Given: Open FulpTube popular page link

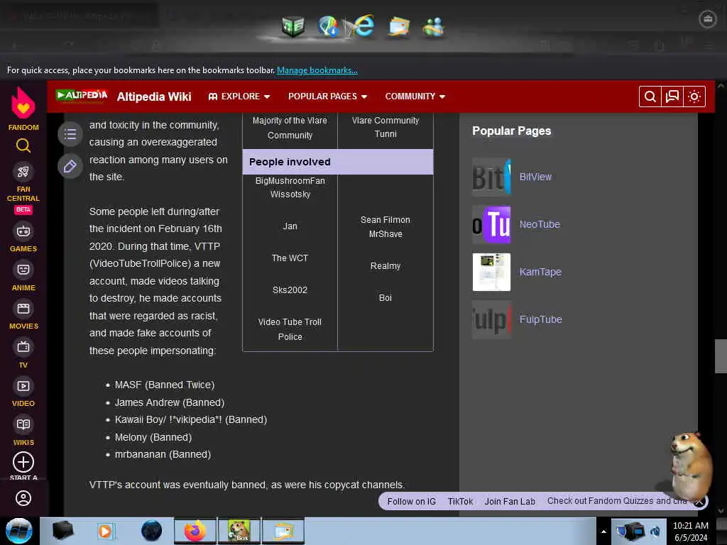Looking at the screenshot, I should point(540,319).
